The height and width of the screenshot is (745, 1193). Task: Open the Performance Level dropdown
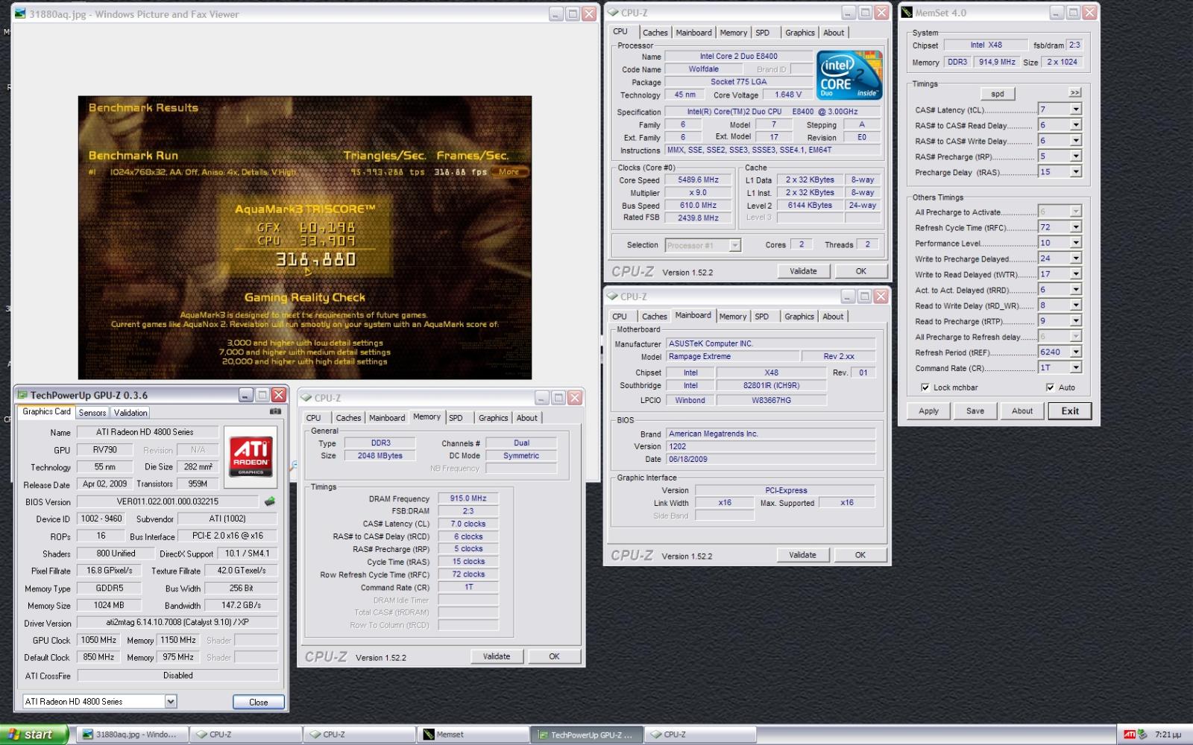1076,243
